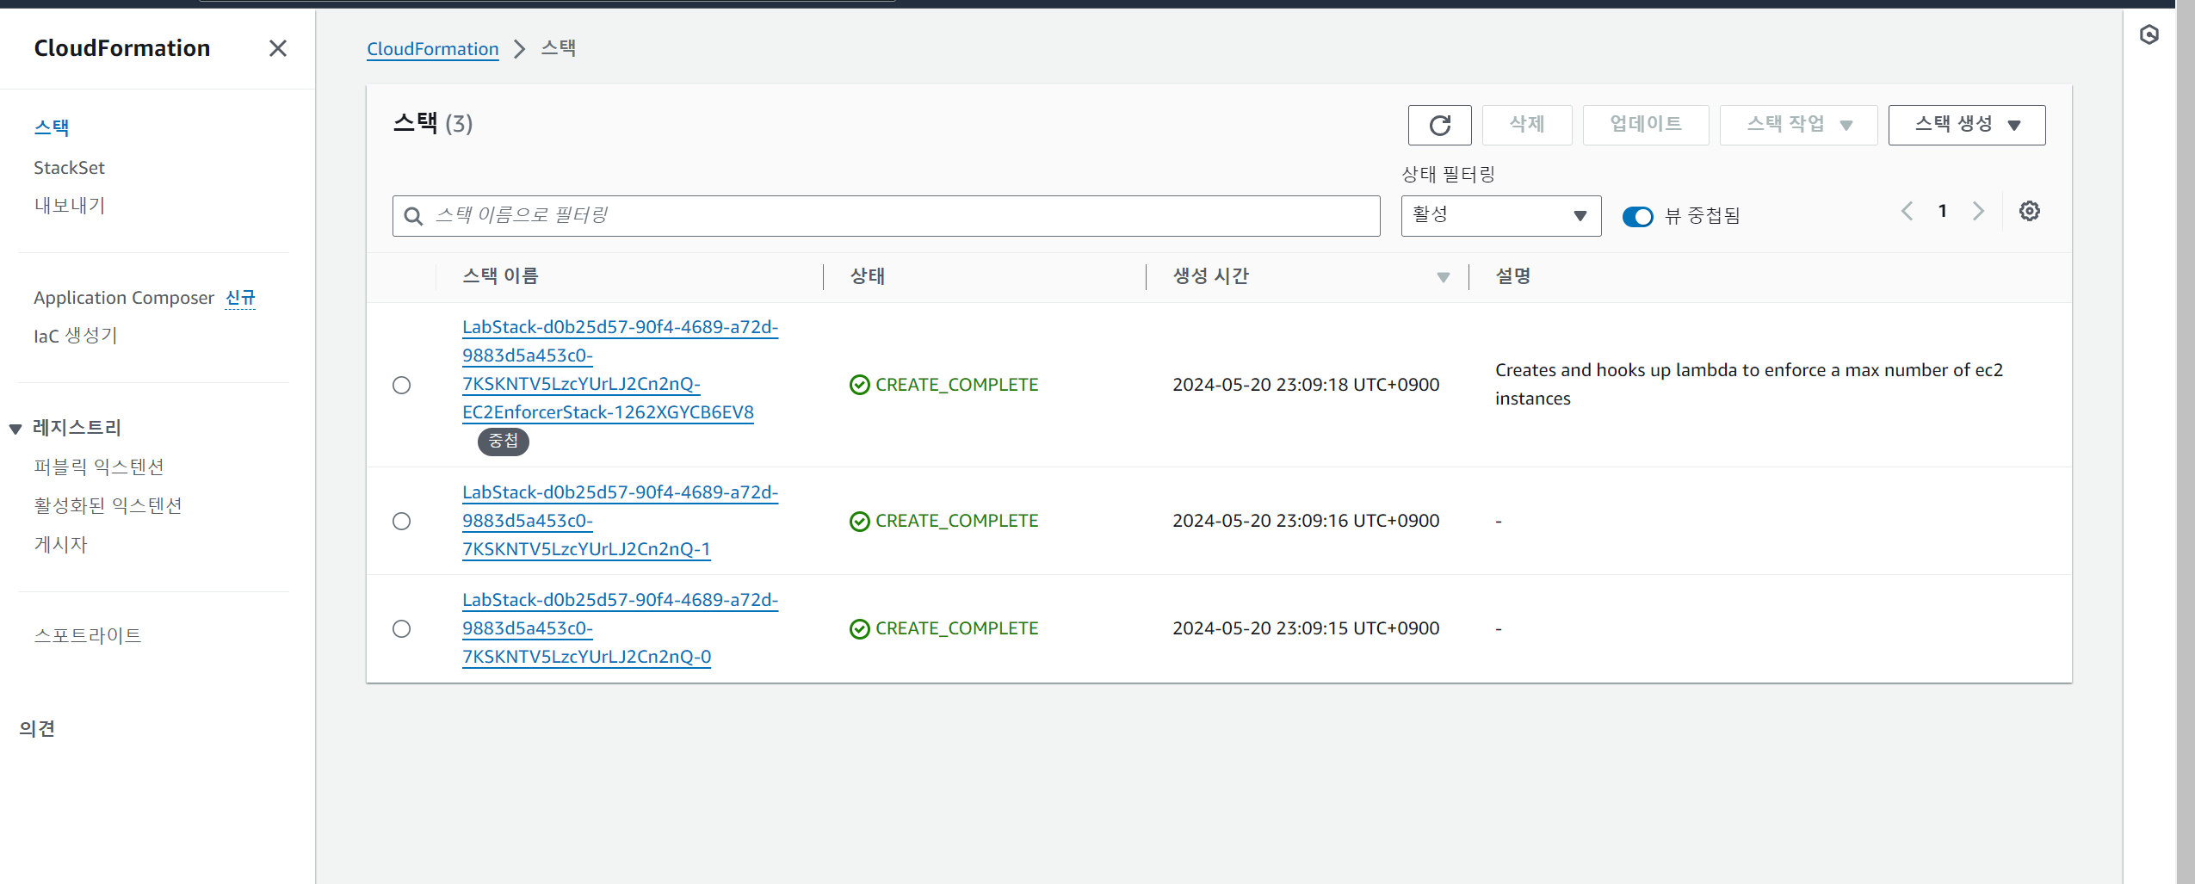Click creation time 2024-05-20 23:09:16 UTC+0900
The height and width of the screenshot is (884, 2195).
click(1306, 521)
